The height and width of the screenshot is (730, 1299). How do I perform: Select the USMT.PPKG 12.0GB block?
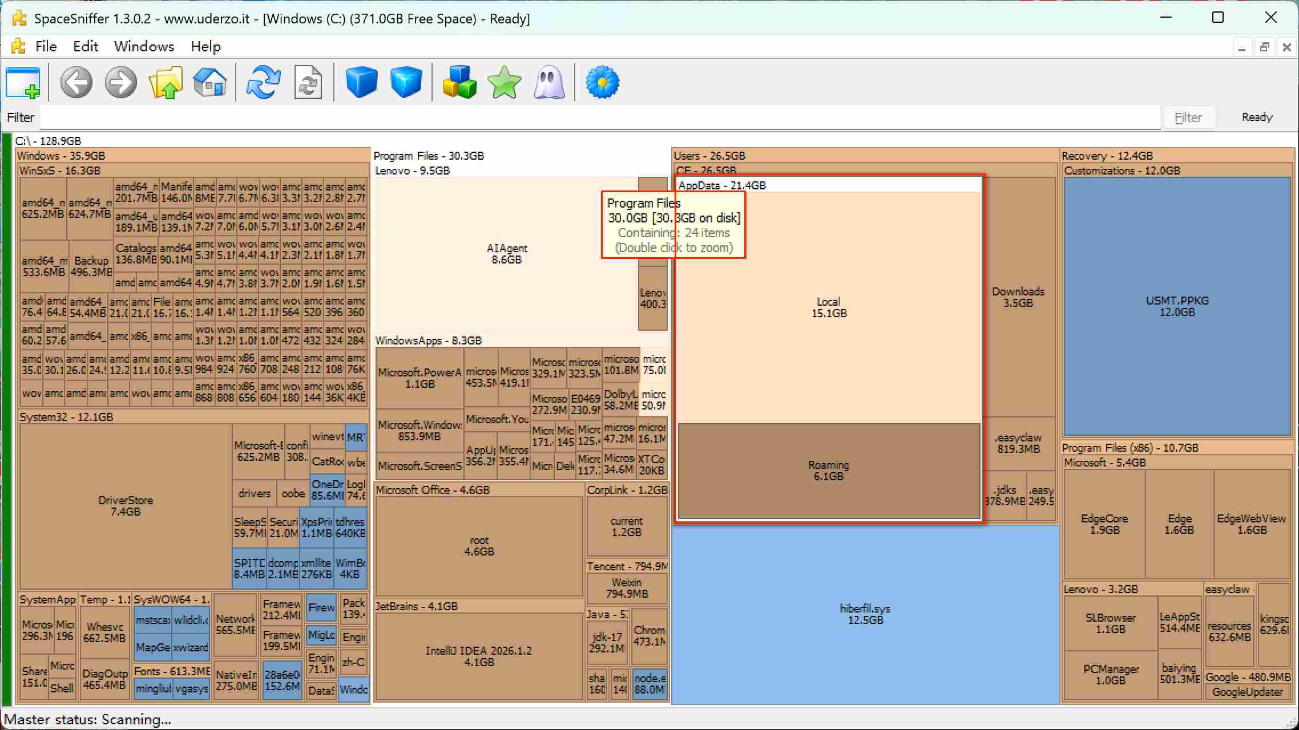(x=1177, y=306)
